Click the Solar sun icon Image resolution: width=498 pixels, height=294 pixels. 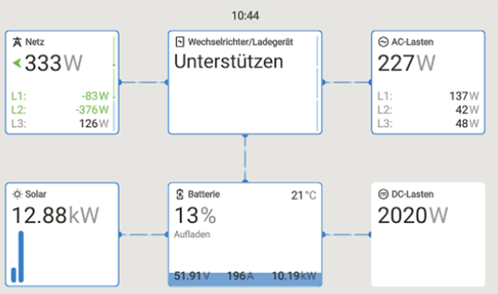[17, 194]
